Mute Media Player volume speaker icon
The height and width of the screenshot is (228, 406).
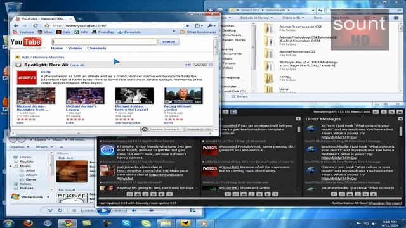[x=134, y=210]
